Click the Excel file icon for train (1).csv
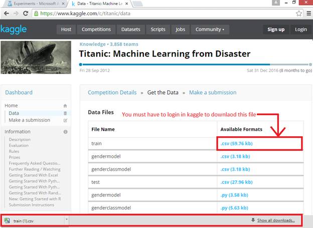The width and height of the screenshot is (313, 228). 7,220
